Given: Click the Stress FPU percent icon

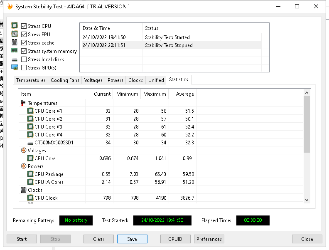Looking at the screenshot, I should click(x=15, y=34).
